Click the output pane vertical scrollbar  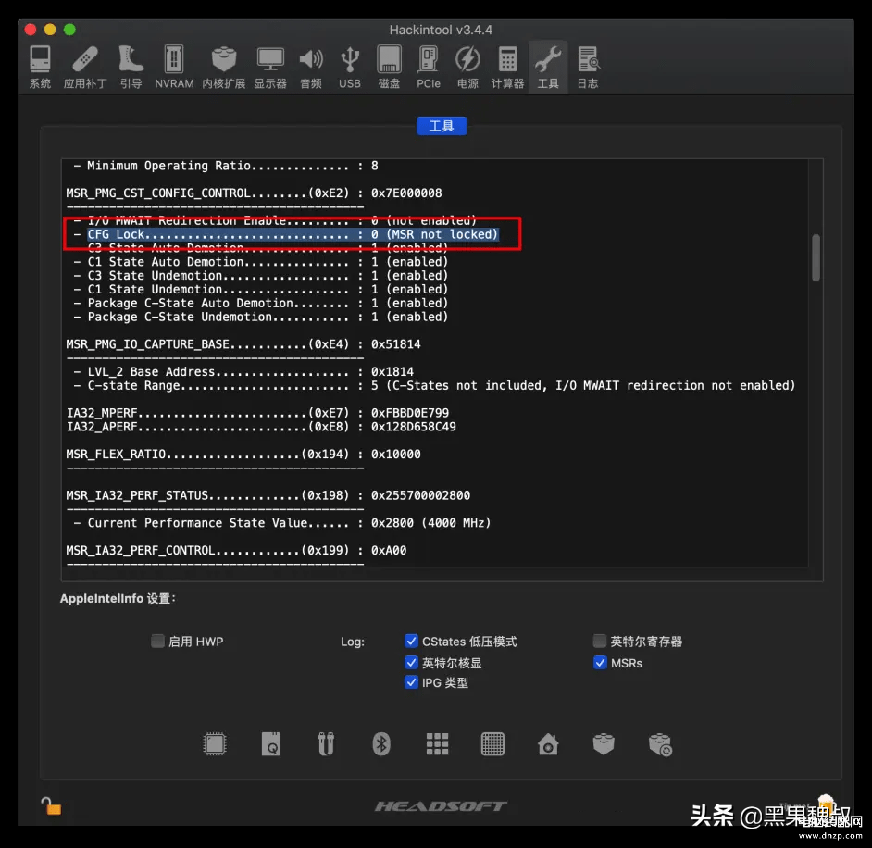(x=816, y=258)
